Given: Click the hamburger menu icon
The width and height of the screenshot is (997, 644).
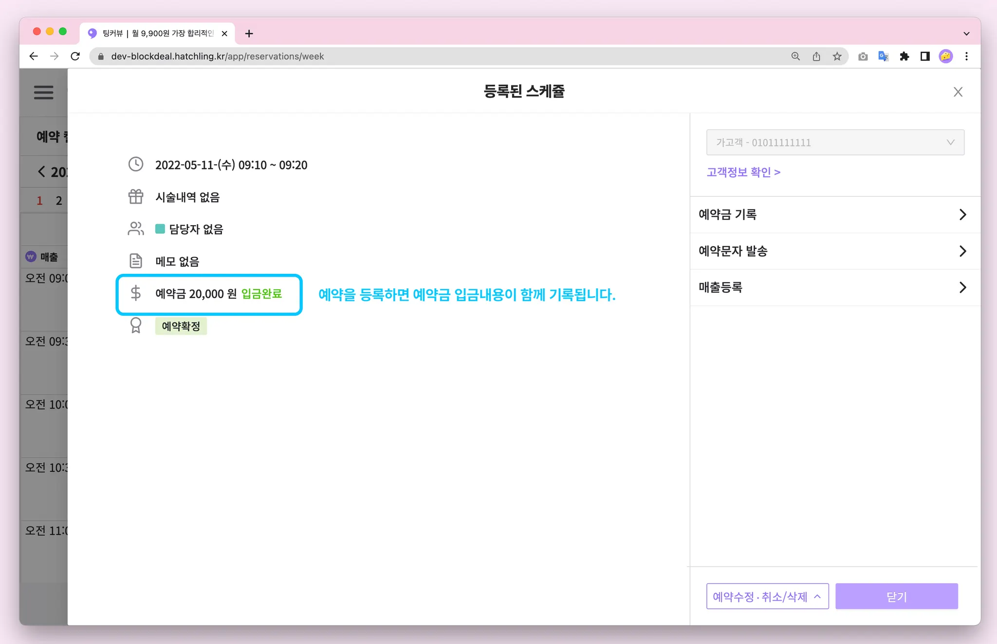Looking at the screenshot, I should [43, 92].
